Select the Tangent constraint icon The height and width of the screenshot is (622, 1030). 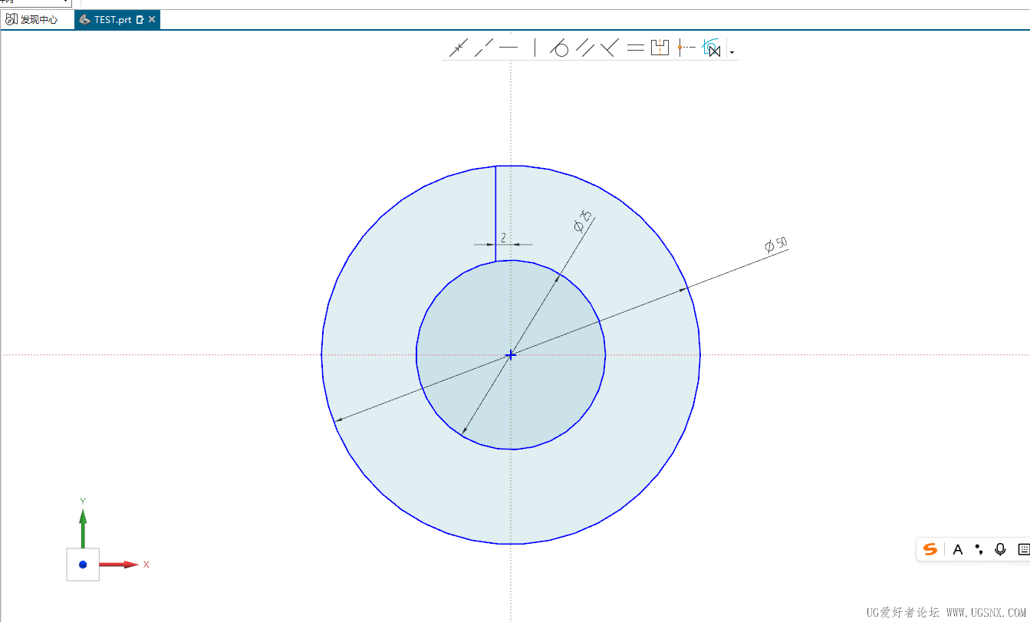tap(559, 48)
